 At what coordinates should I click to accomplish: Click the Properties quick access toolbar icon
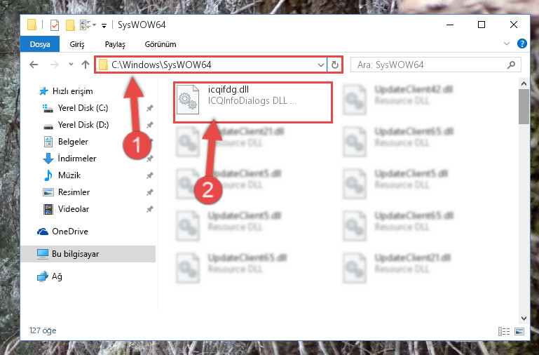55,25
